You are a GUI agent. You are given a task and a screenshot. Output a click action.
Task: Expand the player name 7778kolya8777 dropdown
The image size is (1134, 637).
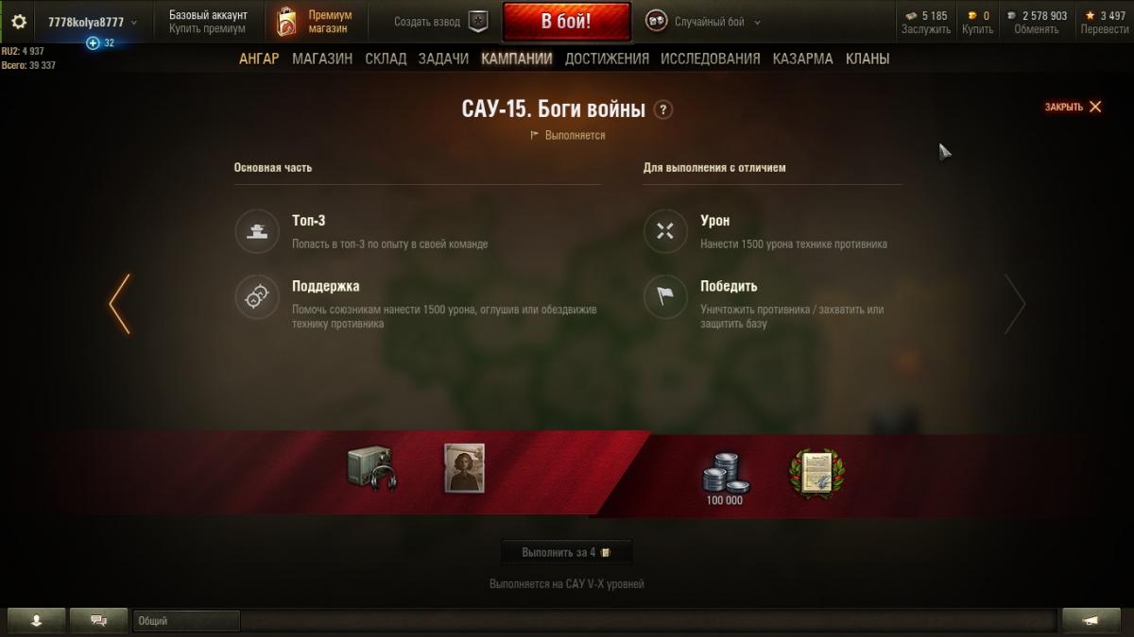tap(93, 22)
